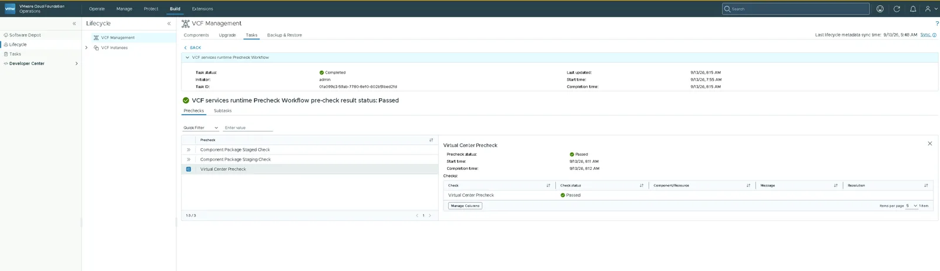Open the Manage menu

pos(124,9)
